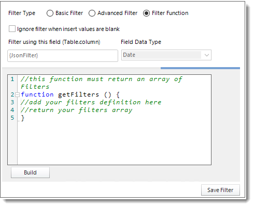
Task: Select the Basic Filter radio button
Action: [x=50, y=13]
